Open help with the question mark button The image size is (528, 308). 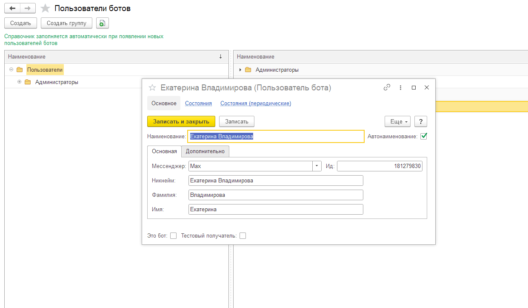421,121
